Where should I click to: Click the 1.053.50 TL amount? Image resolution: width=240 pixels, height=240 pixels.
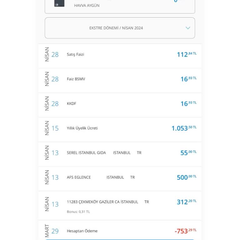coord(184,128)
